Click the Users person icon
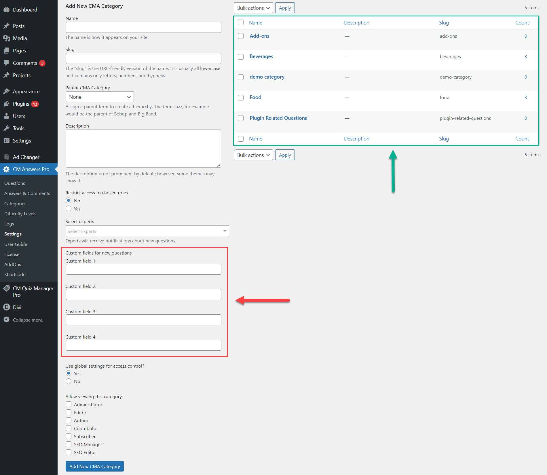 (x=7, y=116)
